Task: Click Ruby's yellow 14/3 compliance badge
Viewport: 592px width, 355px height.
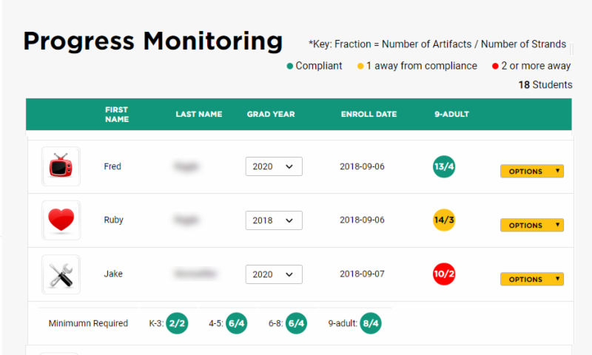Action: pyautogui.click(x=444, y=220)
